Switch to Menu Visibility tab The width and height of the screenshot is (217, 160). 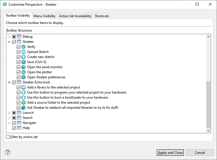(x=44, y=16)
